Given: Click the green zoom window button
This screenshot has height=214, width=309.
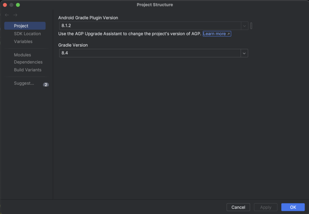Looking at the screenshot, I should tap(18, 5).
